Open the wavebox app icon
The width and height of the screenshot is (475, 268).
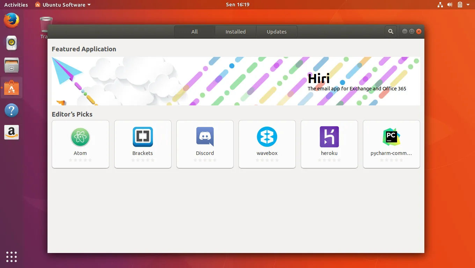[267, 137]
